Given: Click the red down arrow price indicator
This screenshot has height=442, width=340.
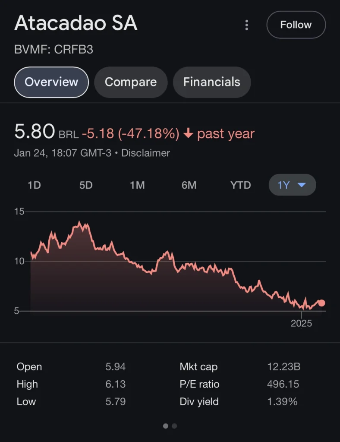Looking at the screenshot, I should (188, 134).
